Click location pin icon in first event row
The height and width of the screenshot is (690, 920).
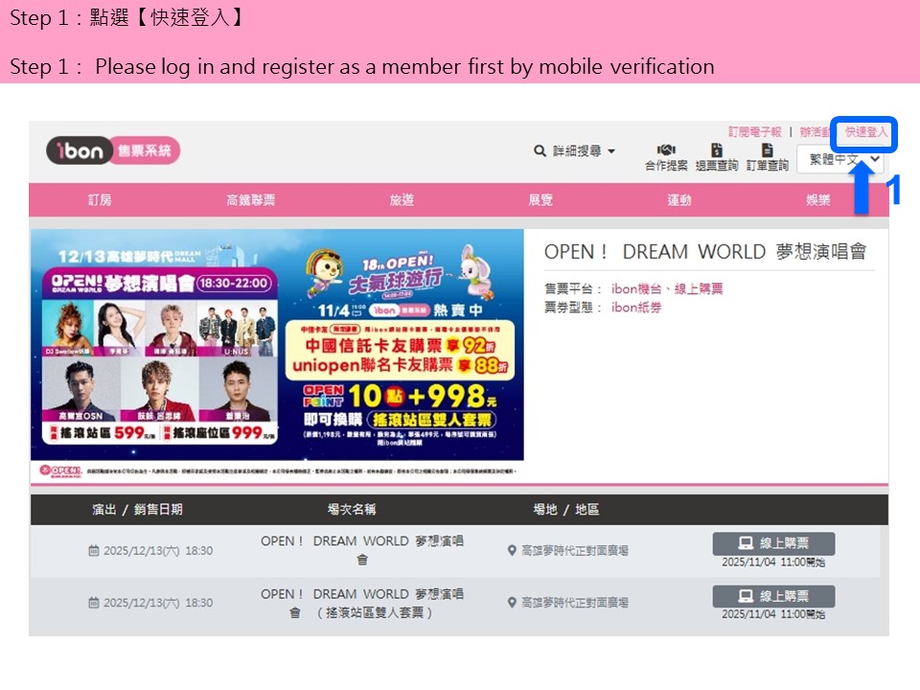(x=513, y=551)
